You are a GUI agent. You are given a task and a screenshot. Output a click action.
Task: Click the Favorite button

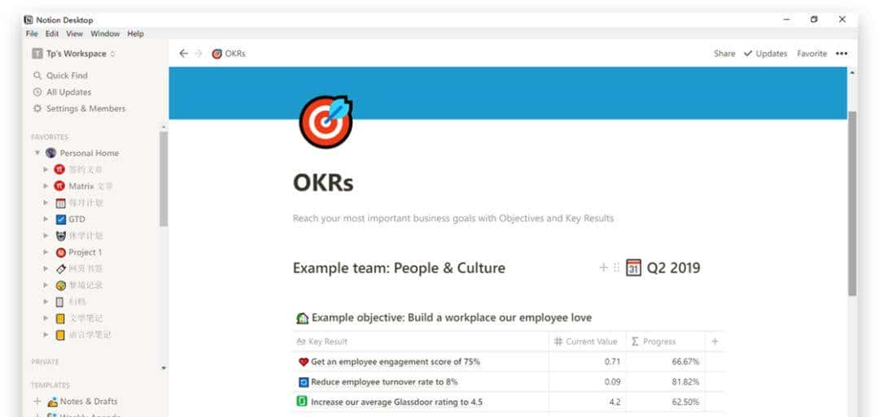811,54
